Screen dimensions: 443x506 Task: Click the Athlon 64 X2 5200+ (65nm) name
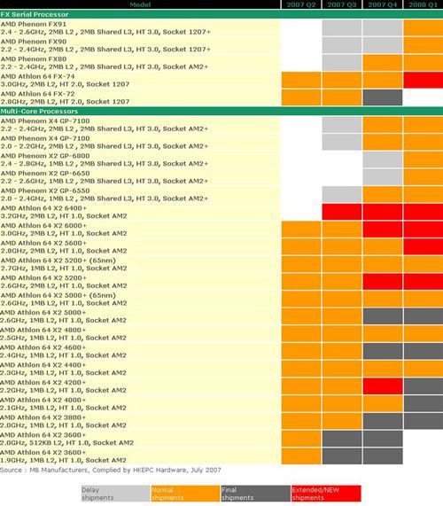58,261
